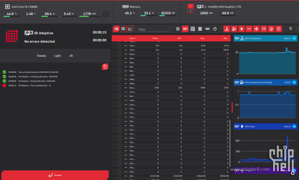299x180 pixels.
Task: Toggle the power plug sensor type filter
Action: click(242, 29)
